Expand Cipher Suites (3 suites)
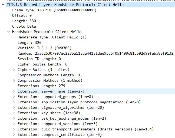175x138 pixels. [x=14, y=70]
